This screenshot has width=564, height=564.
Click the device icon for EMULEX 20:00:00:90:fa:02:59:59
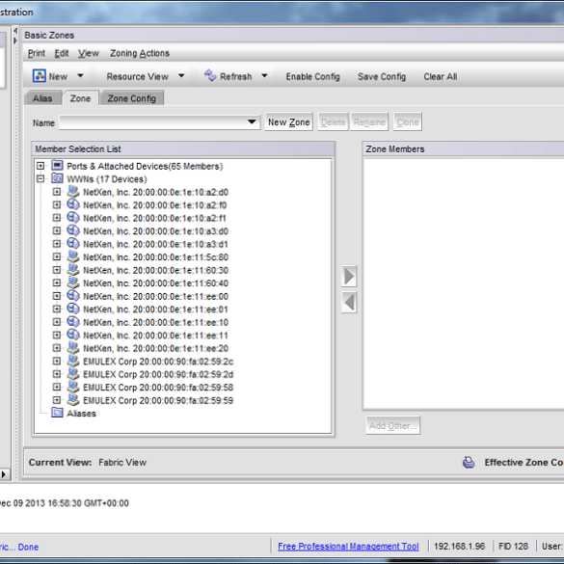pyautogui.click(x=73, y=400)
